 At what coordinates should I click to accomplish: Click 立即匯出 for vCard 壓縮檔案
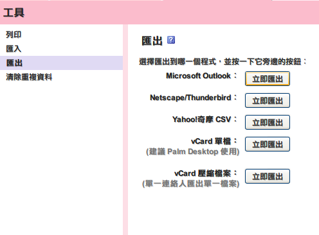tap(268, 177)
